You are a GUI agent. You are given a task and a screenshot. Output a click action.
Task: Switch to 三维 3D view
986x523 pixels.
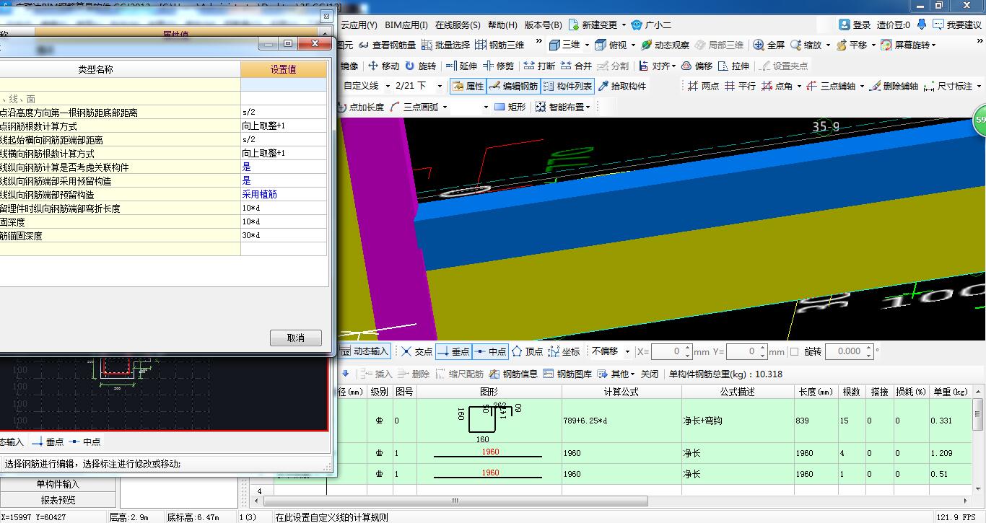(x=564, y=45)
